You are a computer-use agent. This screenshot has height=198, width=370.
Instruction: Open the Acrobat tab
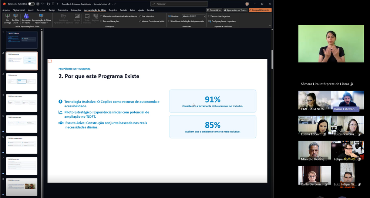tap(150, 10)
